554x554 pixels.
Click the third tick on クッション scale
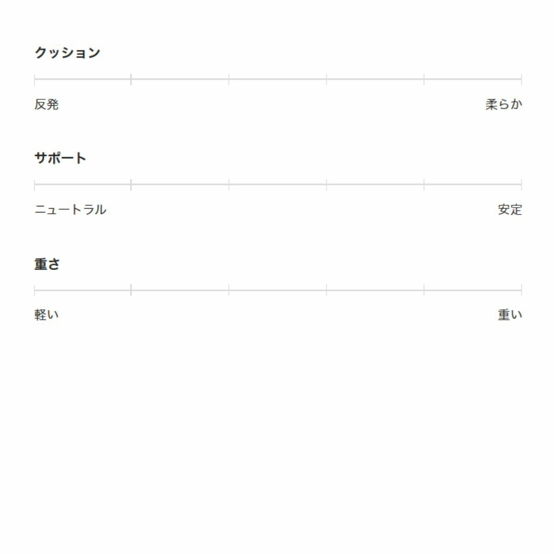click(229, 79)
